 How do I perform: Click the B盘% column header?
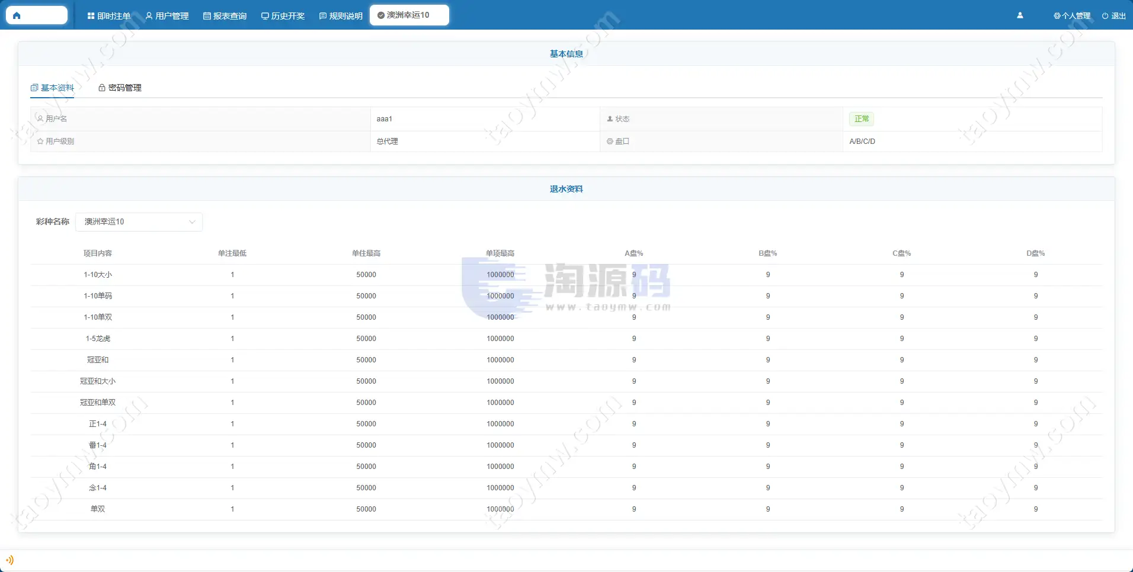[768, 253]
